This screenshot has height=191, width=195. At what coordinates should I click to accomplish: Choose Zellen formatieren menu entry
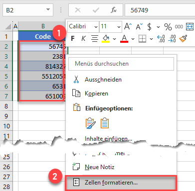pyautogui.click(x=121, y=183)
